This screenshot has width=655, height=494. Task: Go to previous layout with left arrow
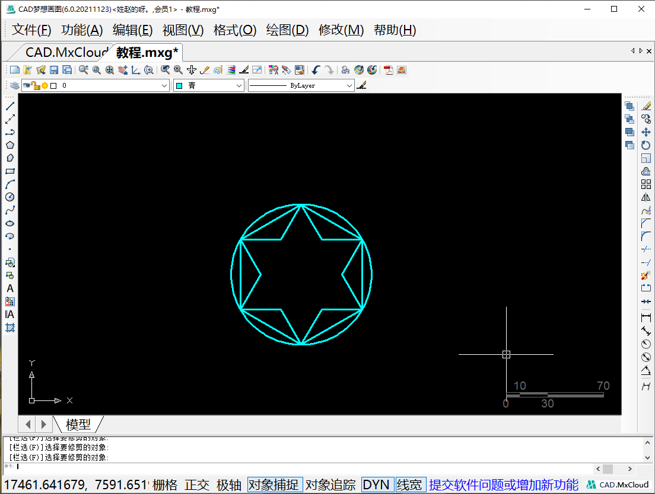pyautogui.click(x=27, y=424)
